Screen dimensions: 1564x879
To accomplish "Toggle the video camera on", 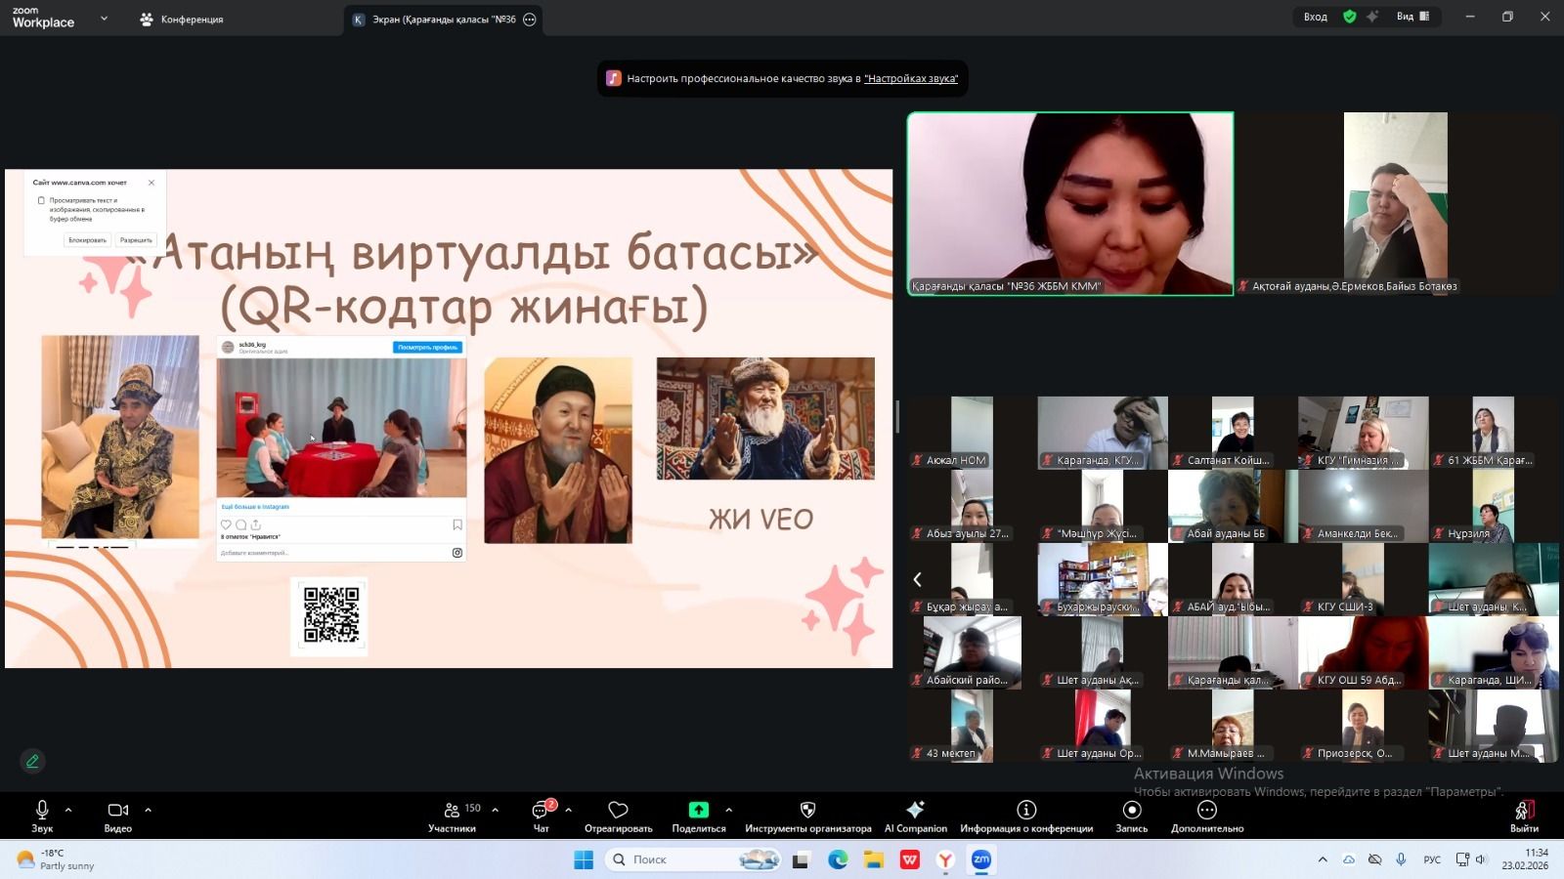I will pyautogui.click(x=117, y=810).
